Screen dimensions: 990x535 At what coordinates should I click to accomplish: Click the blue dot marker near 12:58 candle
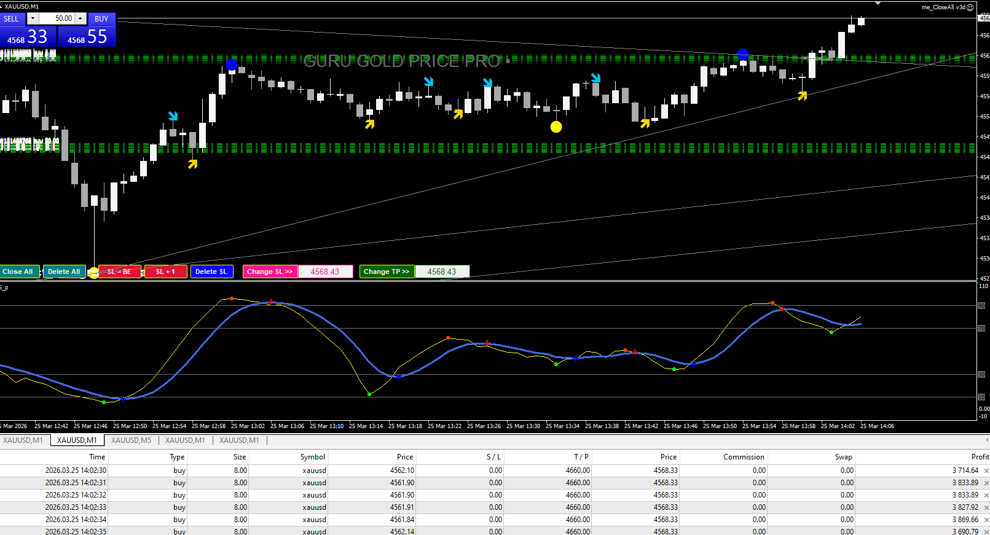(231, 64)
